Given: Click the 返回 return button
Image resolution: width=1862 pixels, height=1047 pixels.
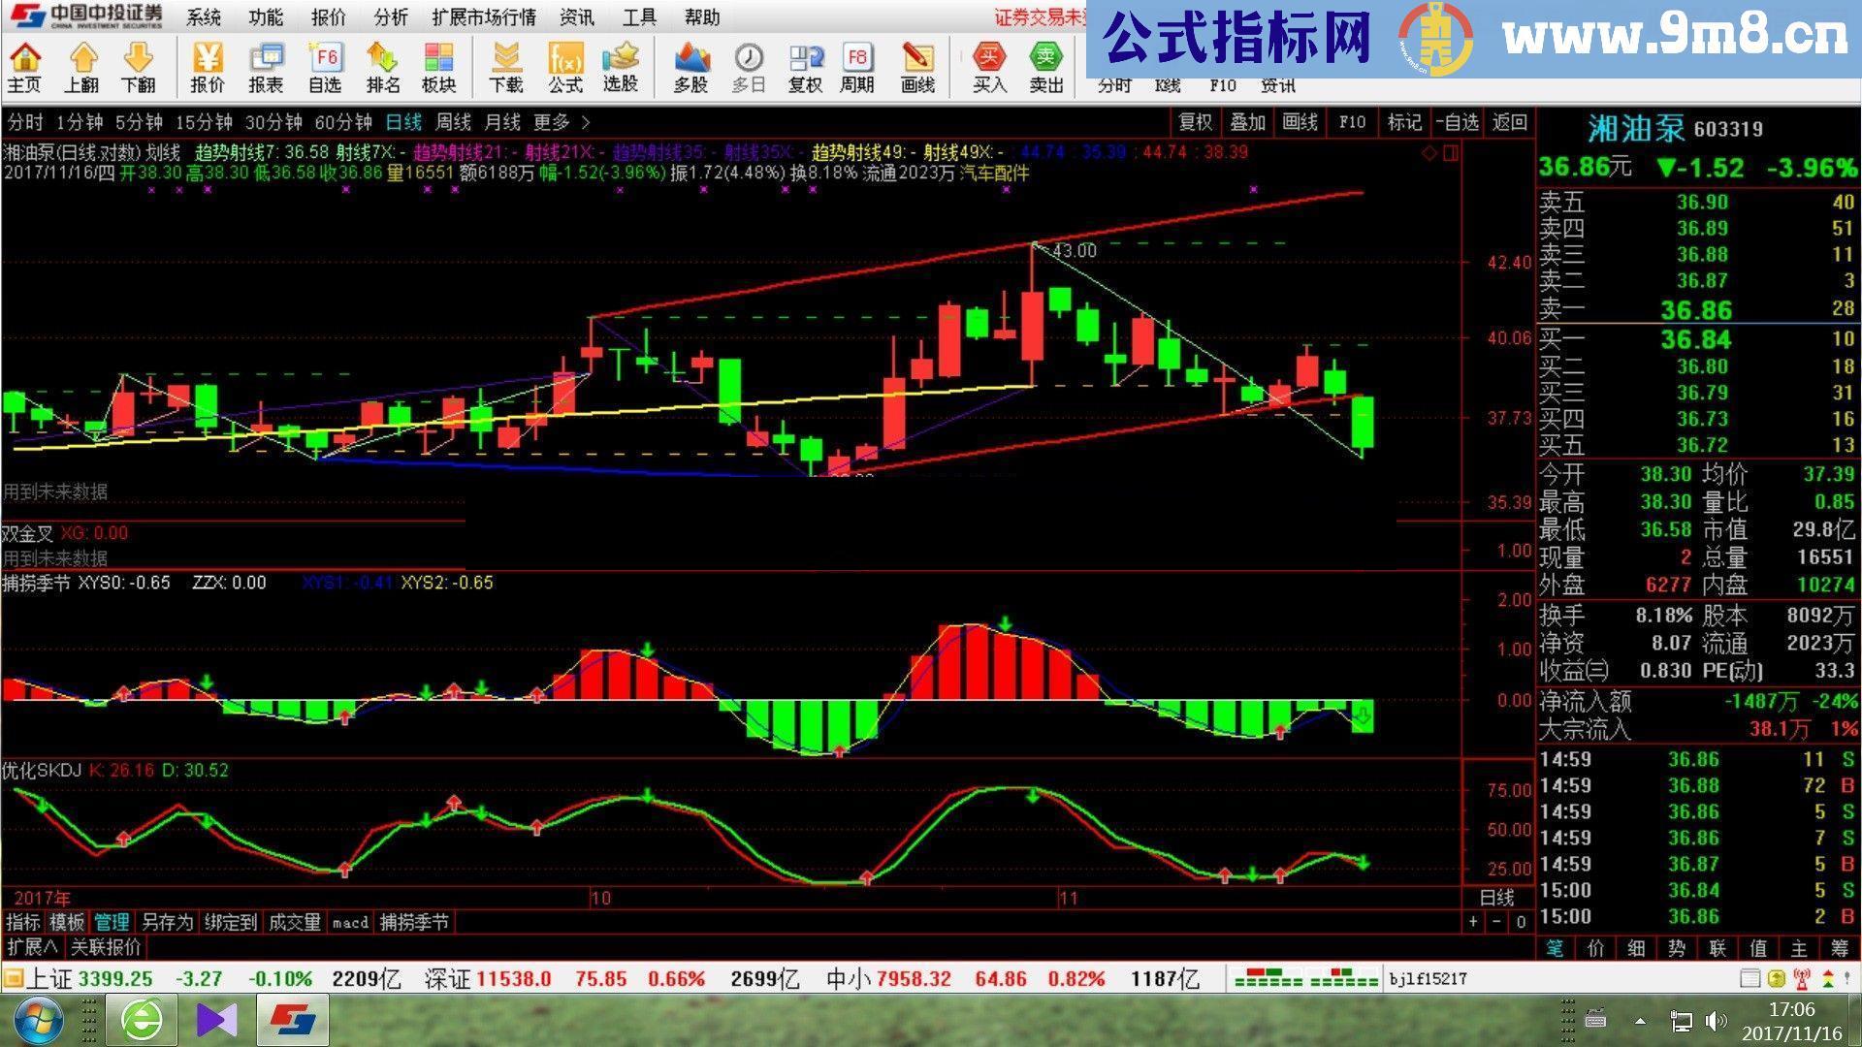Looking at the screenshot, I should coord(1509,123).
